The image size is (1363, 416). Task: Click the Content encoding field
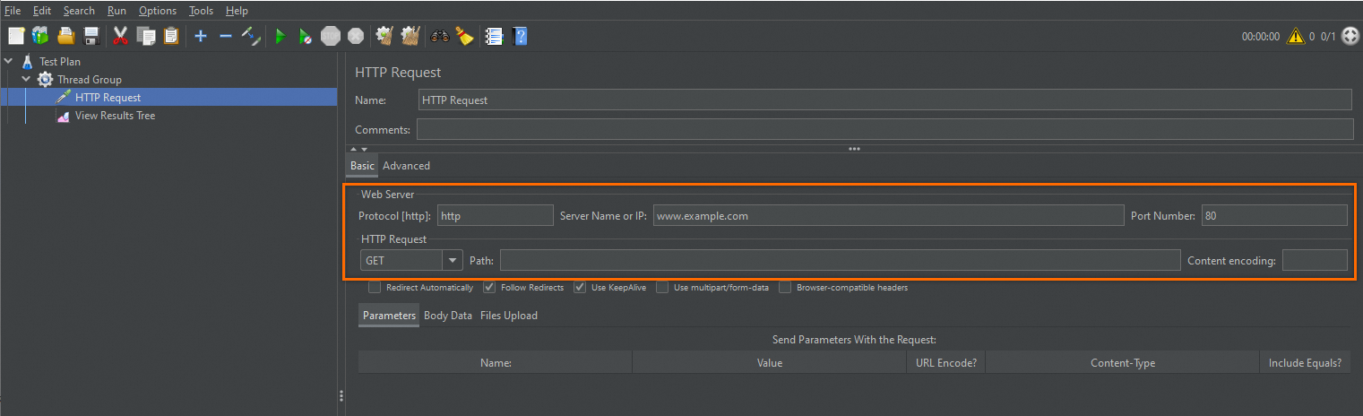[1315, 260]
